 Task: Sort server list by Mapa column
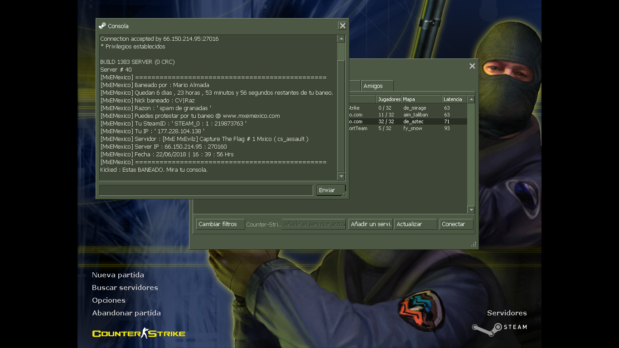pos(421,99)
